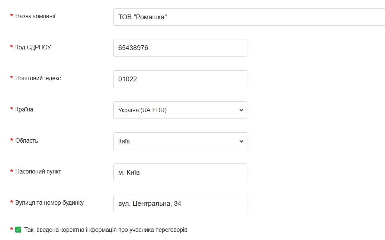Click the "Так, введена коректна інформація" checkbox label
Image resolution: width=385 pixels, height=240 pixels.
click(106, 230)
